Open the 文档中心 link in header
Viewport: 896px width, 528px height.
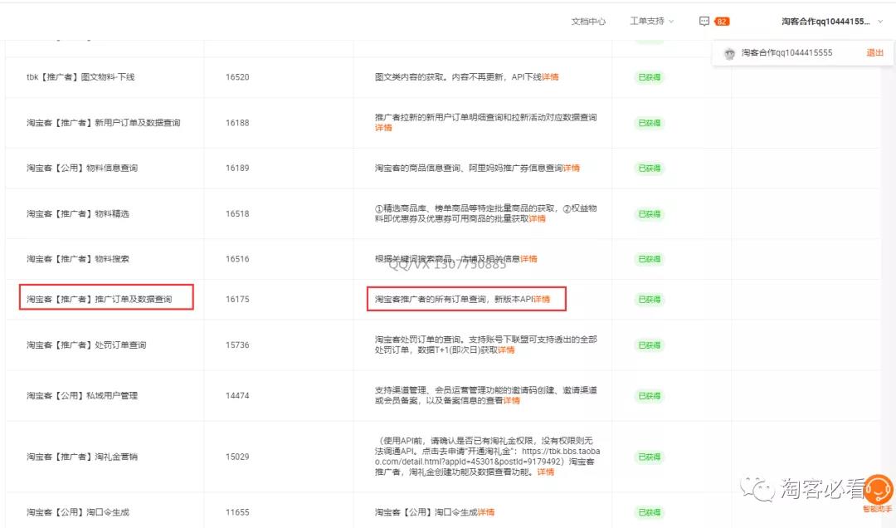(x=588, y=22)
